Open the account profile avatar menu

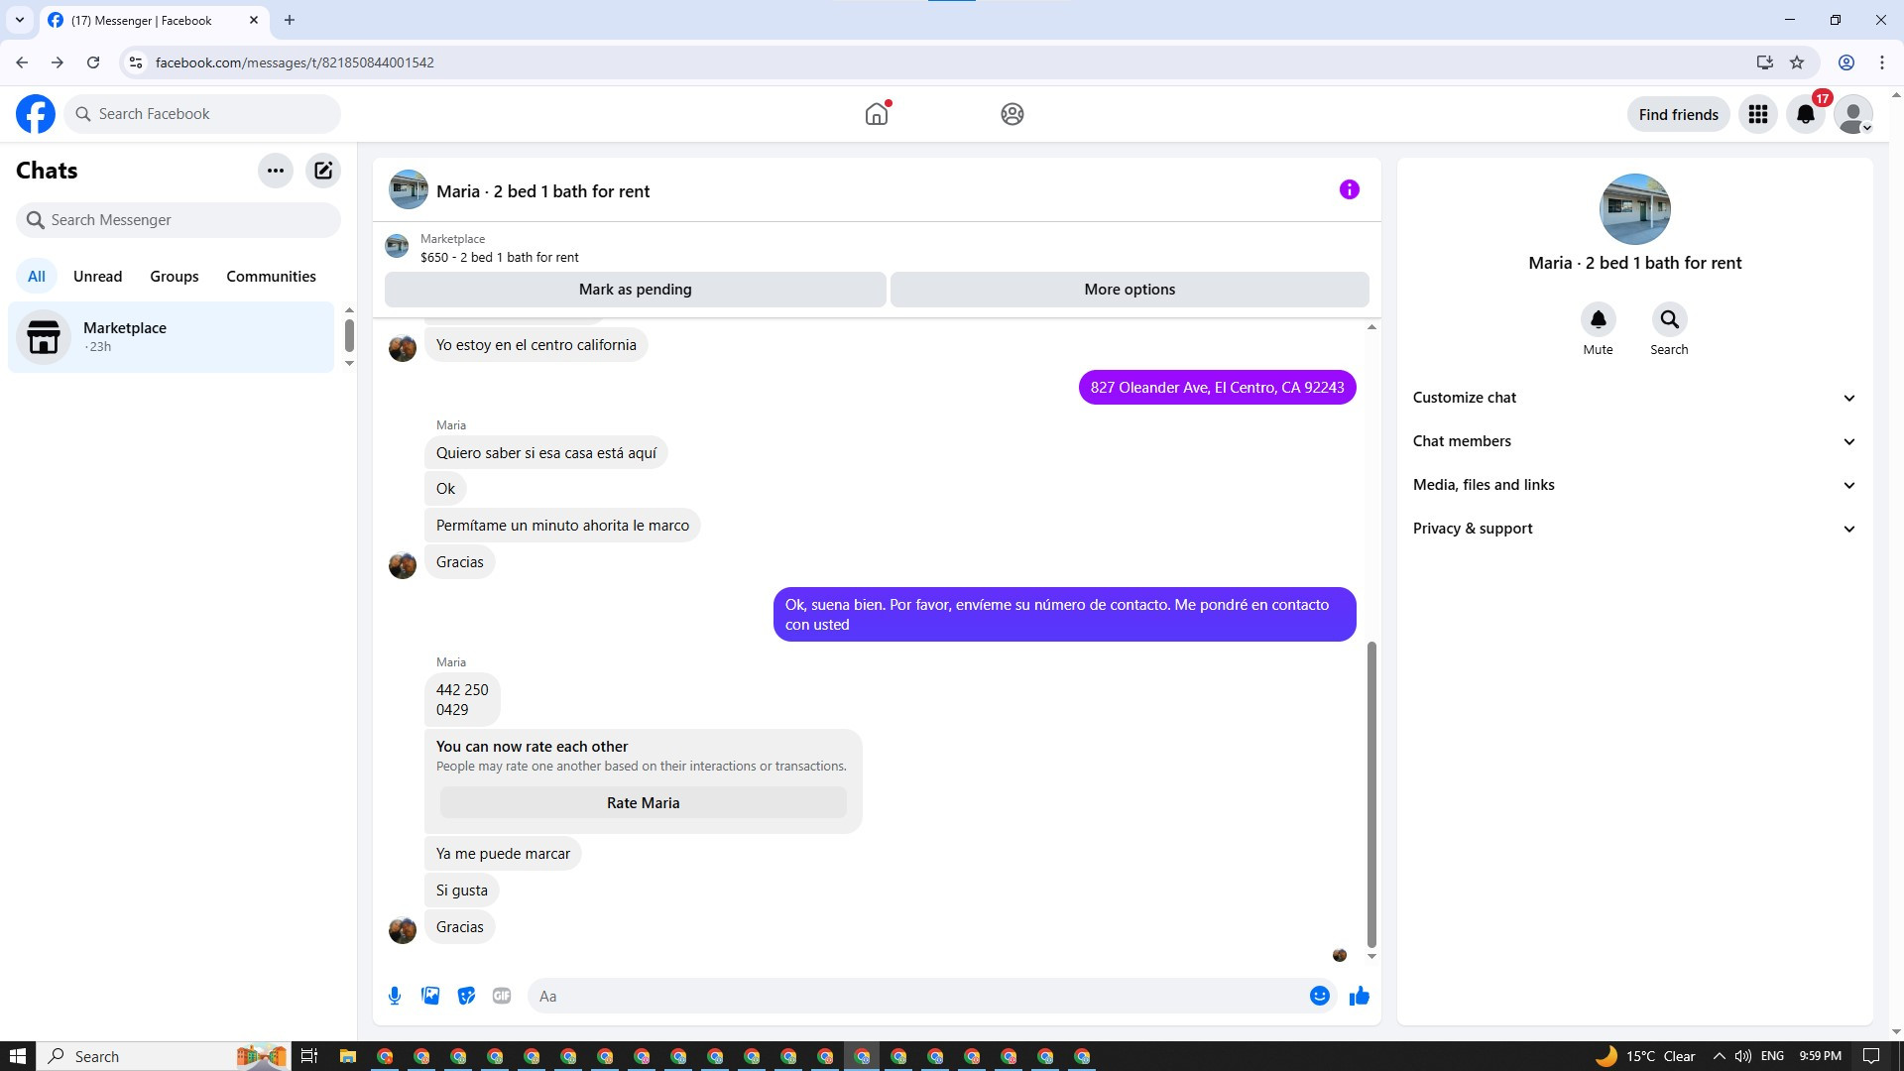tap(1853, 114)
